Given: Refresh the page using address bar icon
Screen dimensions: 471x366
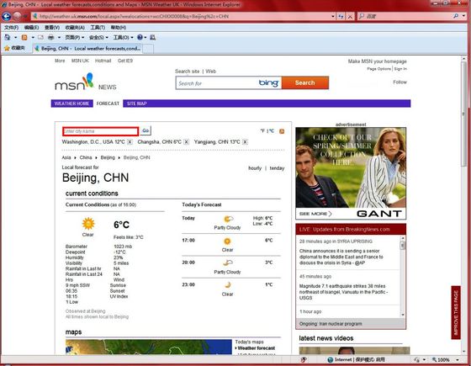Looking at the screenshot, I should (341, 16).
